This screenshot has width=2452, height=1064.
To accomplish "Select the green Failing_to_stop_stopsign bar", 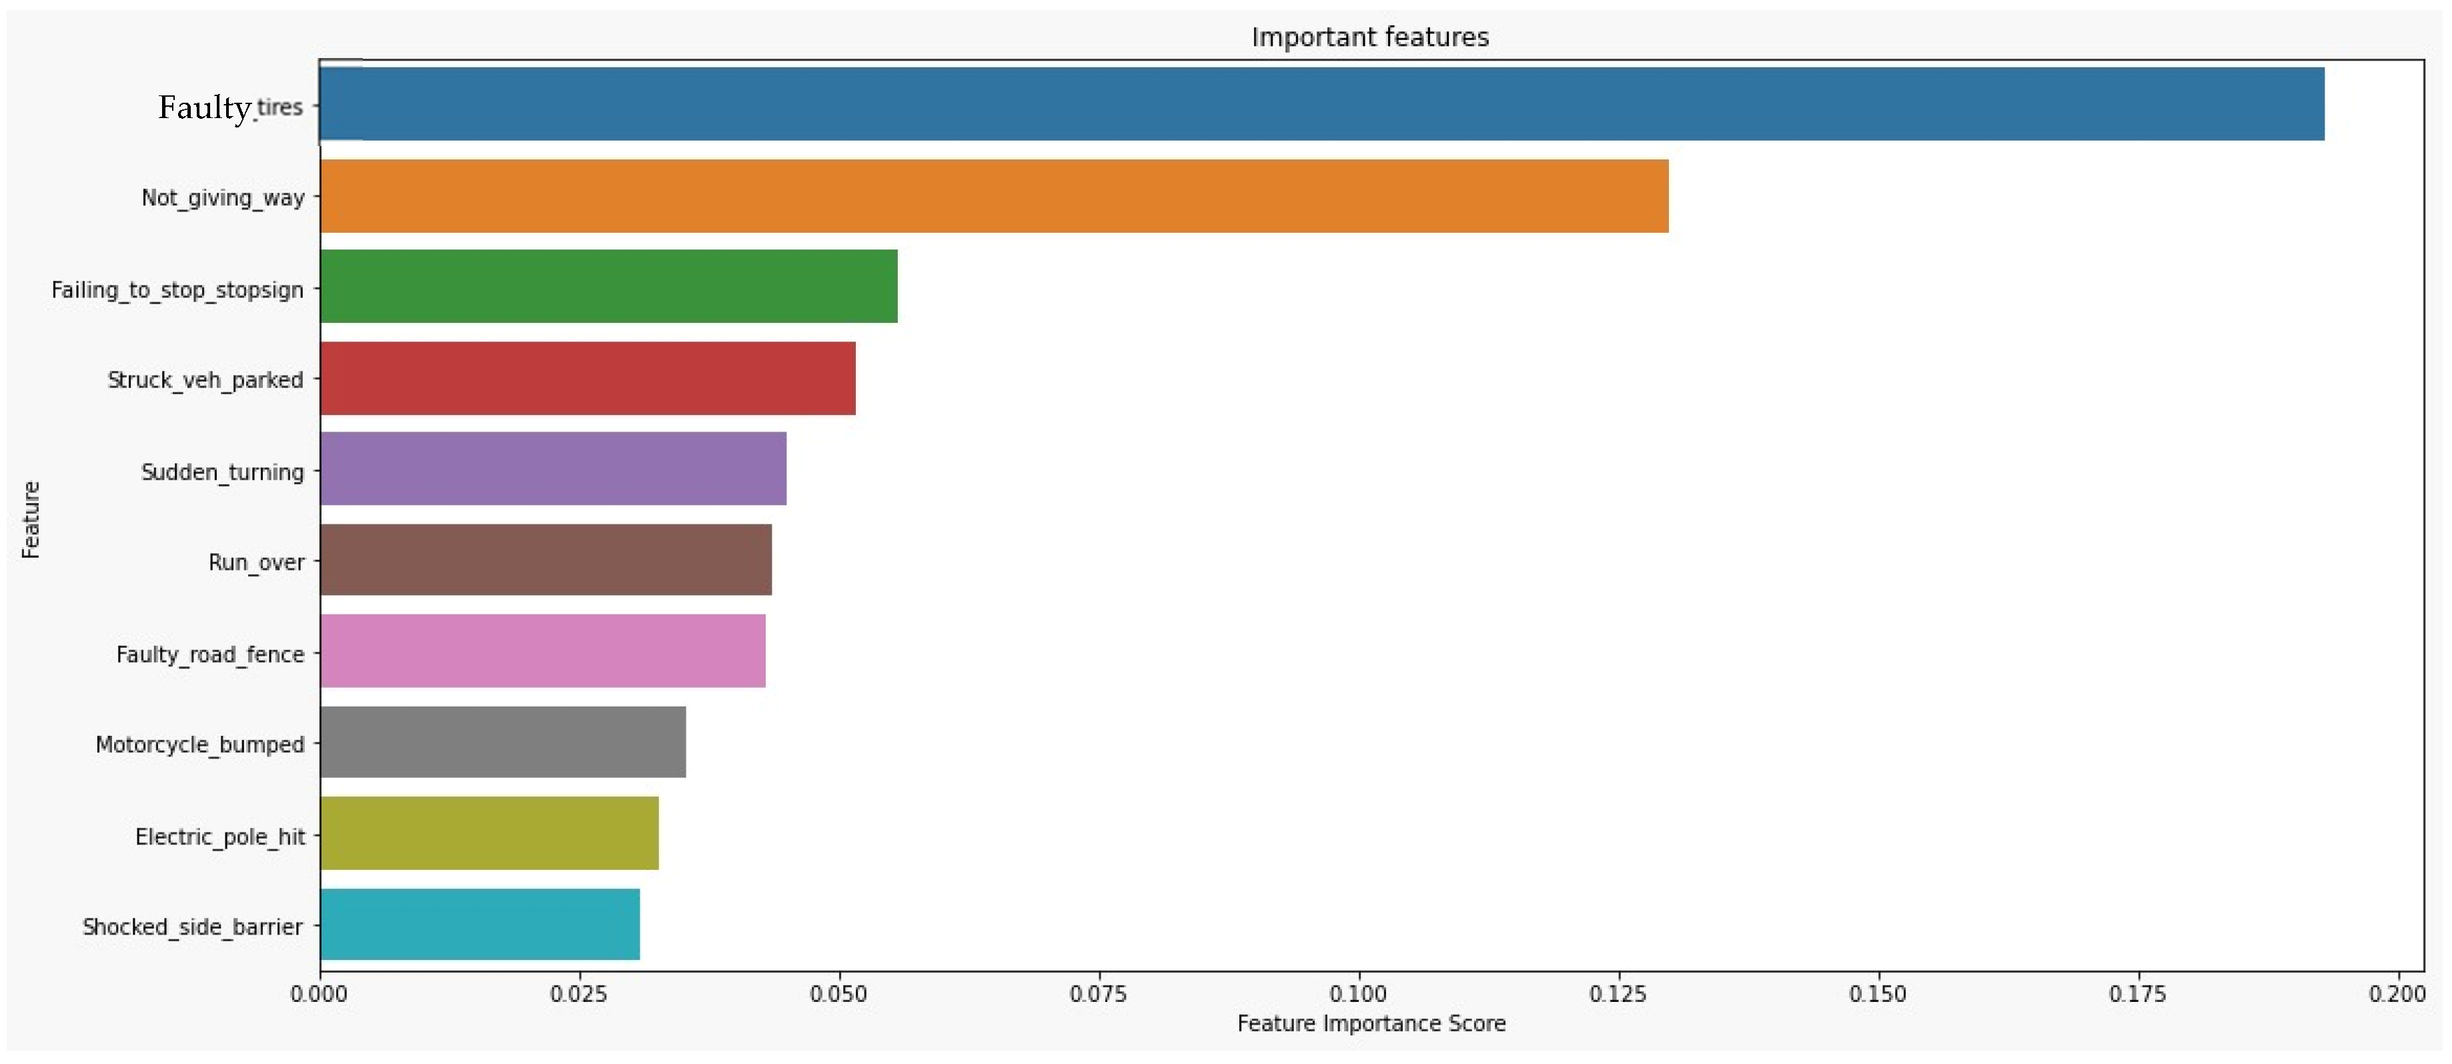I will click(x=608, y=286).
